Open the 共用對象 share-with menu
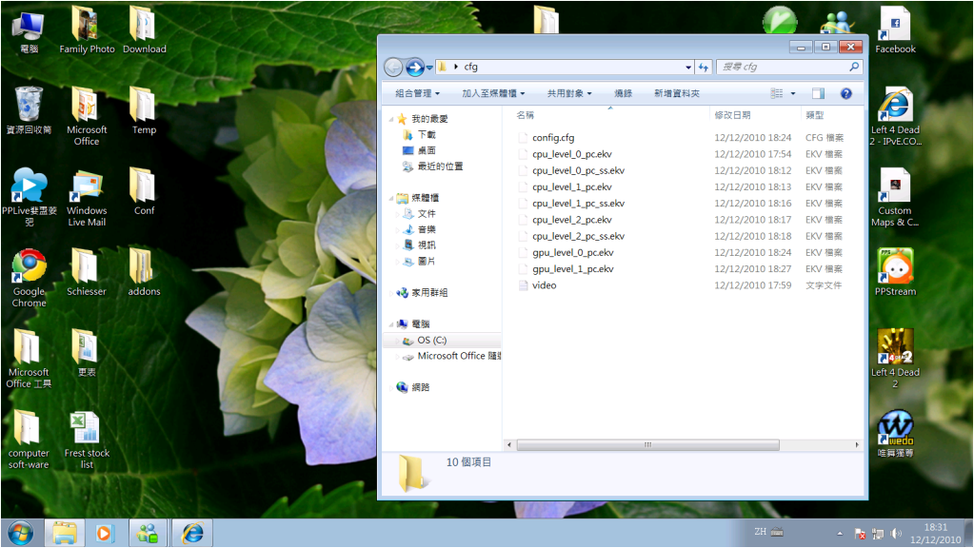This screenshot has width=974, height=548. tap(569, 93)
